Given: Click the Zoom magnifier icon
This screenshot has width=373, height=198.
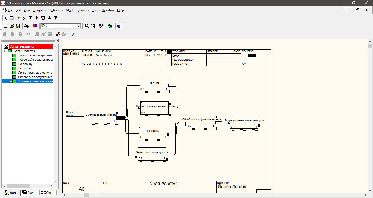Looking at the screenshot, I should coord(87,26).
